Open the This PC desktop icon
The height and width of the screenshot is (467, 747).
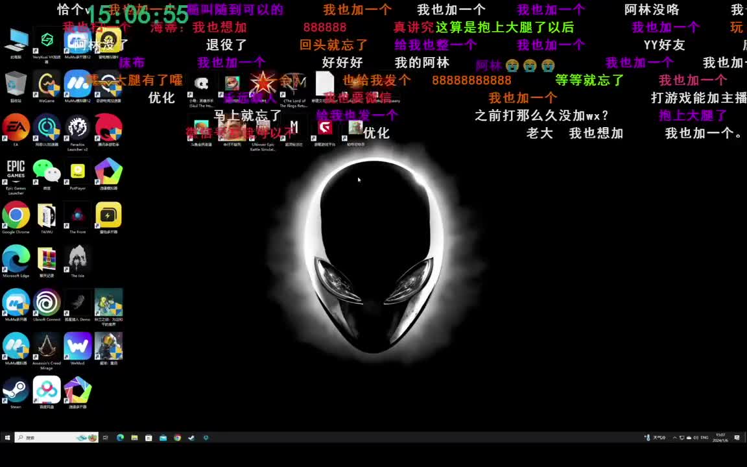coord(16,42)
